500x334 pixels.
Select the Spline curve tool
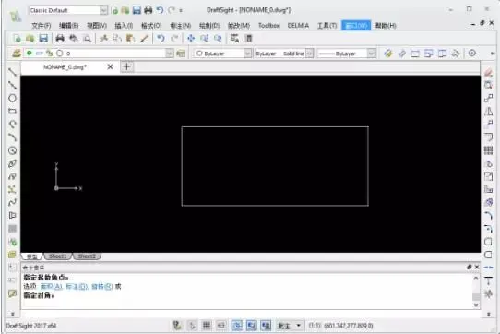tap(12, 202)
